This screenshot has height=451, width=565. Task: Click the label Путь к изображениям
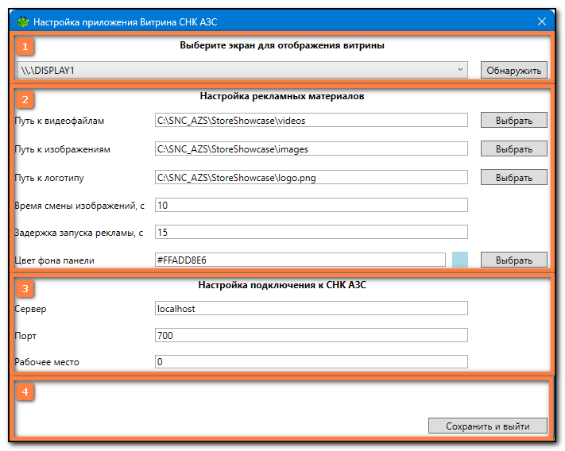[62, 149]
